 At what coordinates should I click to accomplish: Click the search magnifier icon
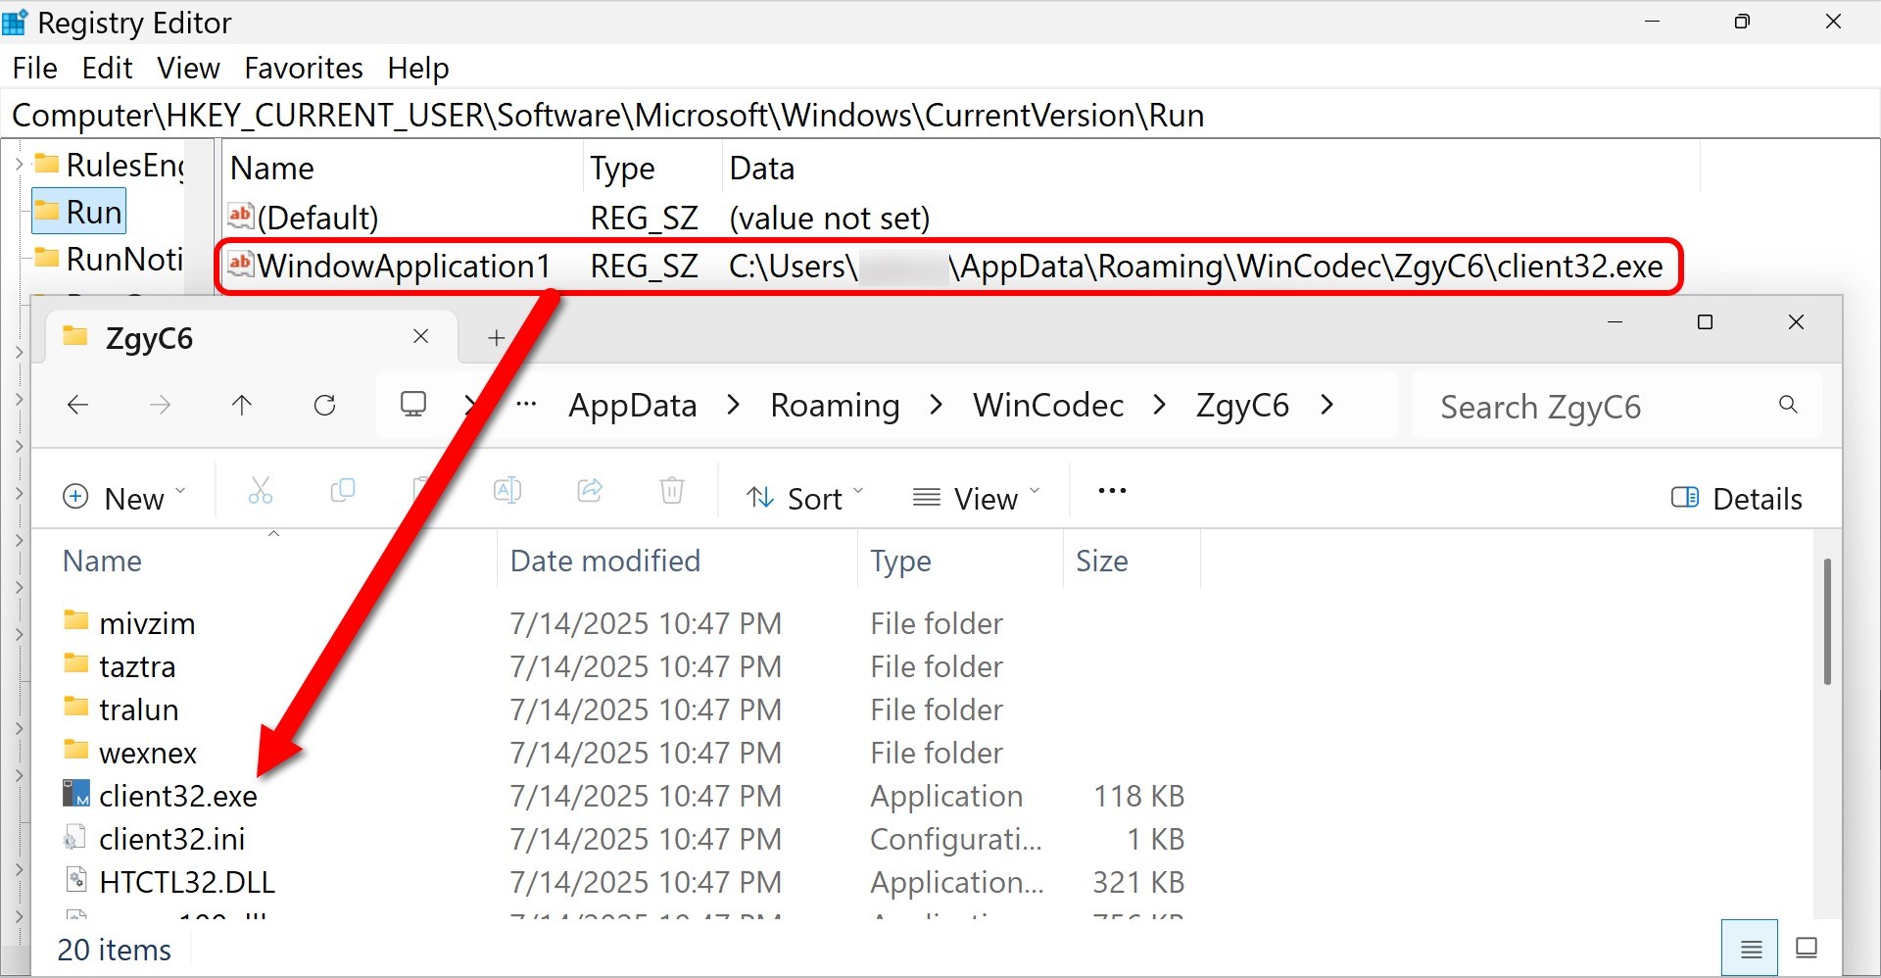(1788, 405)
